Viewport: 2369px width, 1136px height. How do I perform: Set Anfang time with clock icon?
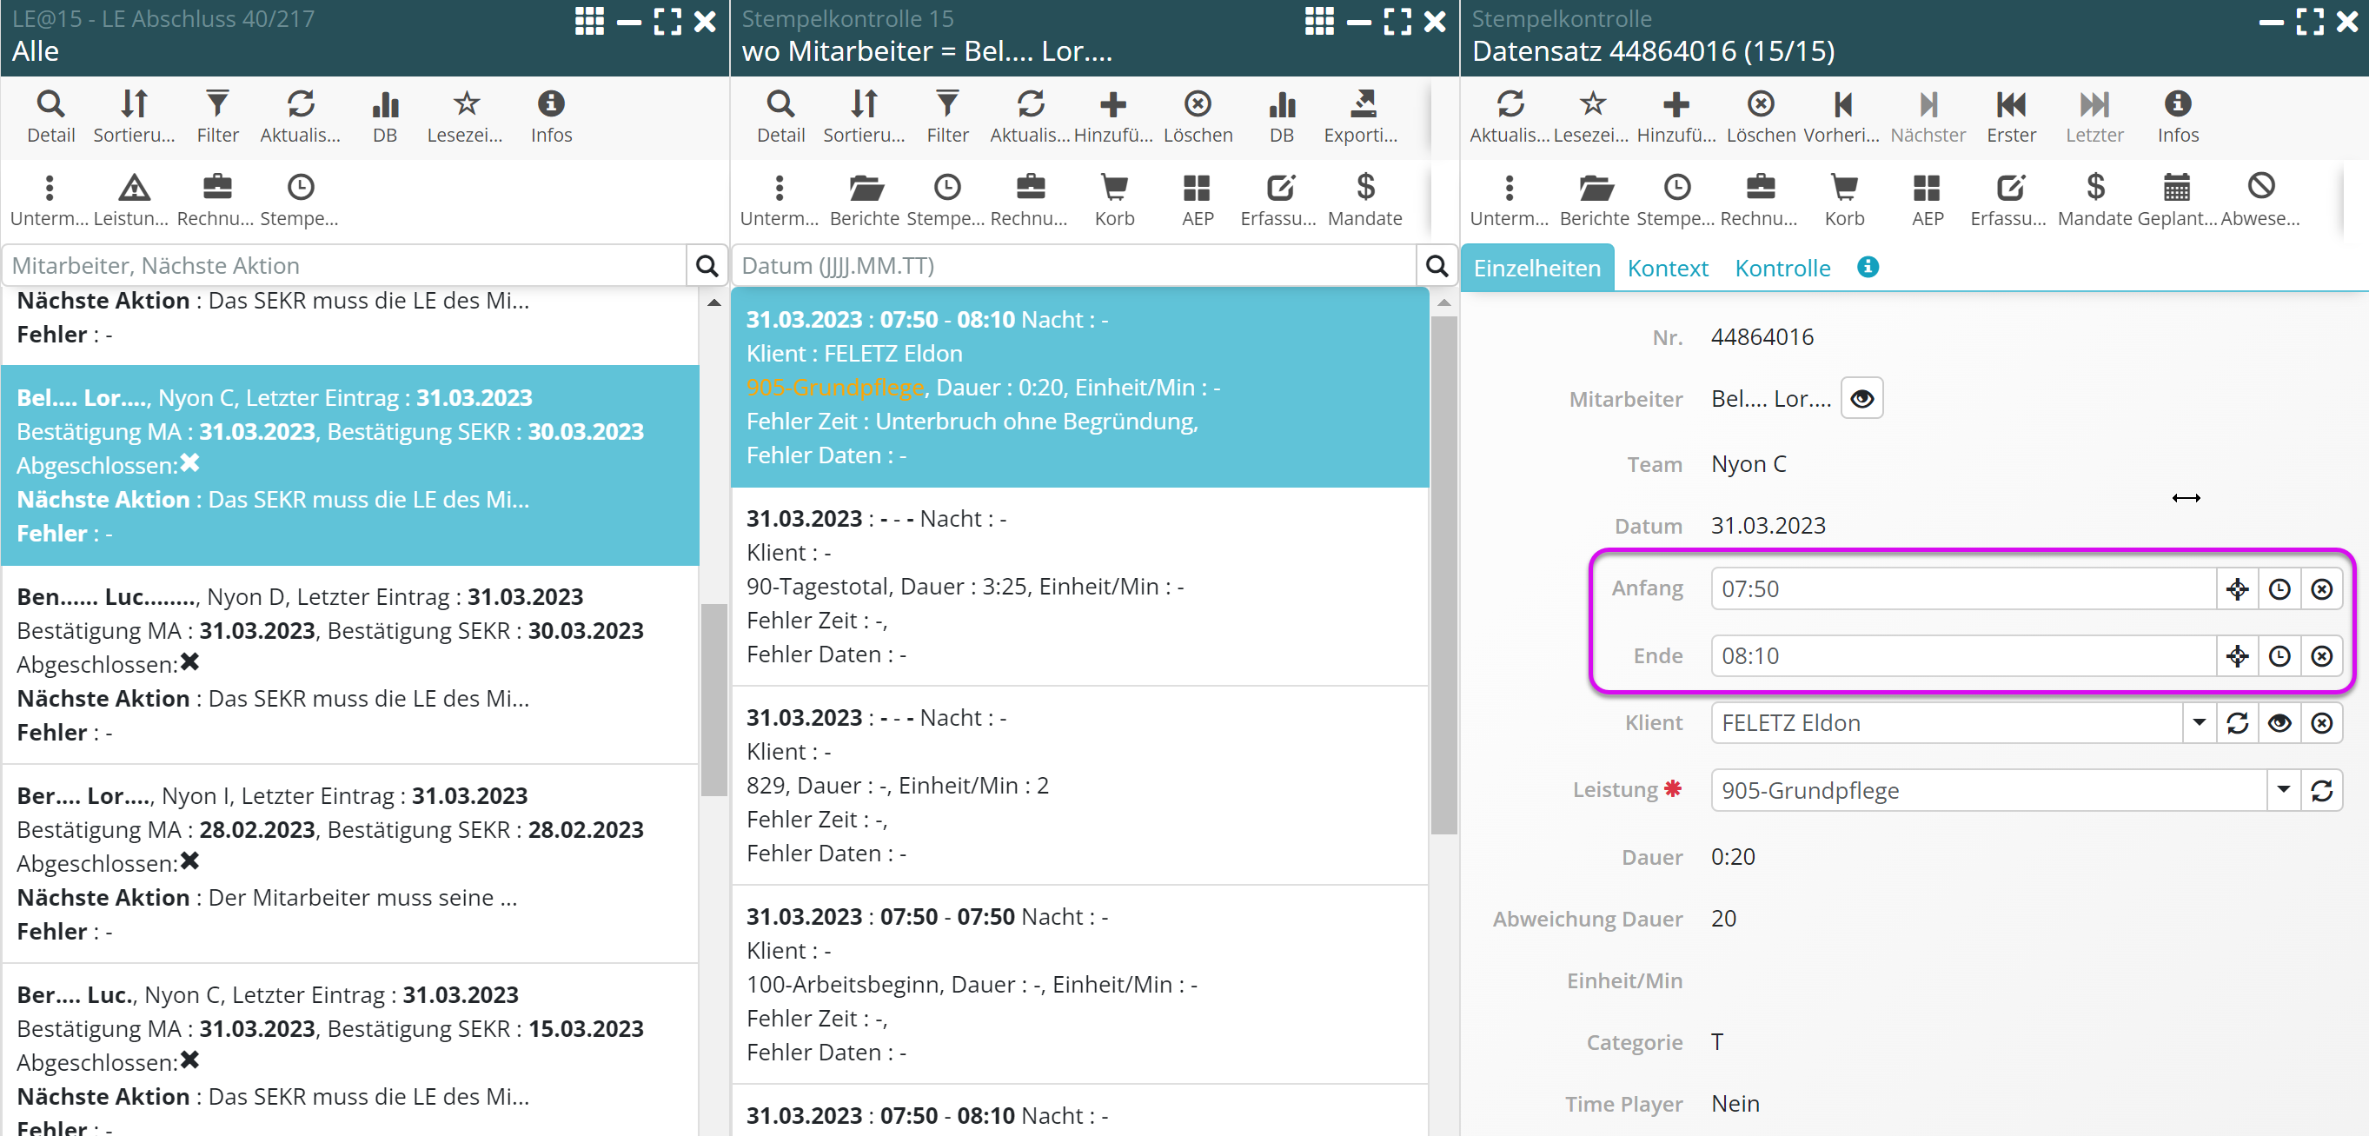(x=2279, y=588)
